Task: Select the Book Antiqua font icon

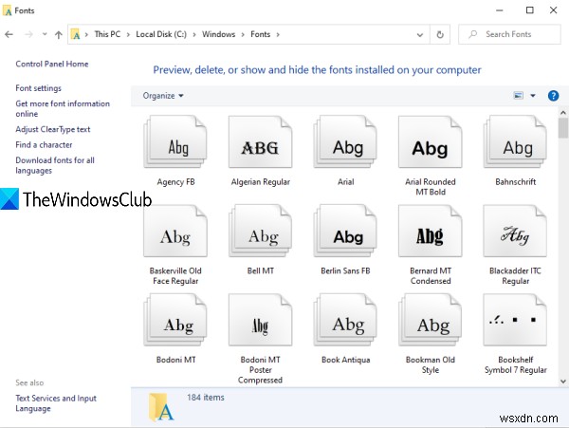Action: [345, 320]
